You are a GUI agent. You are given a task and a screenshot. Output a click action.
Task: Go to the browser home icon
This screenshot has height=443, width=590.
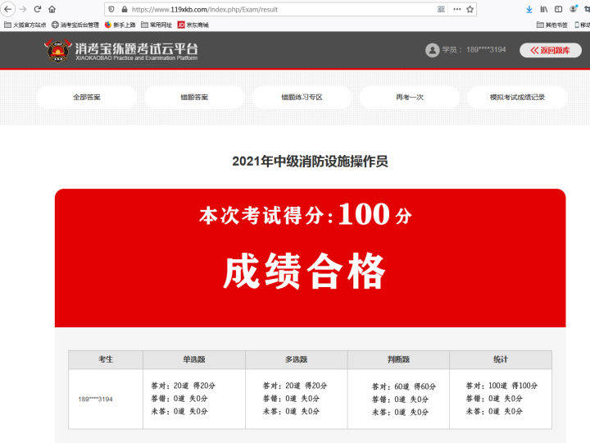52,9
